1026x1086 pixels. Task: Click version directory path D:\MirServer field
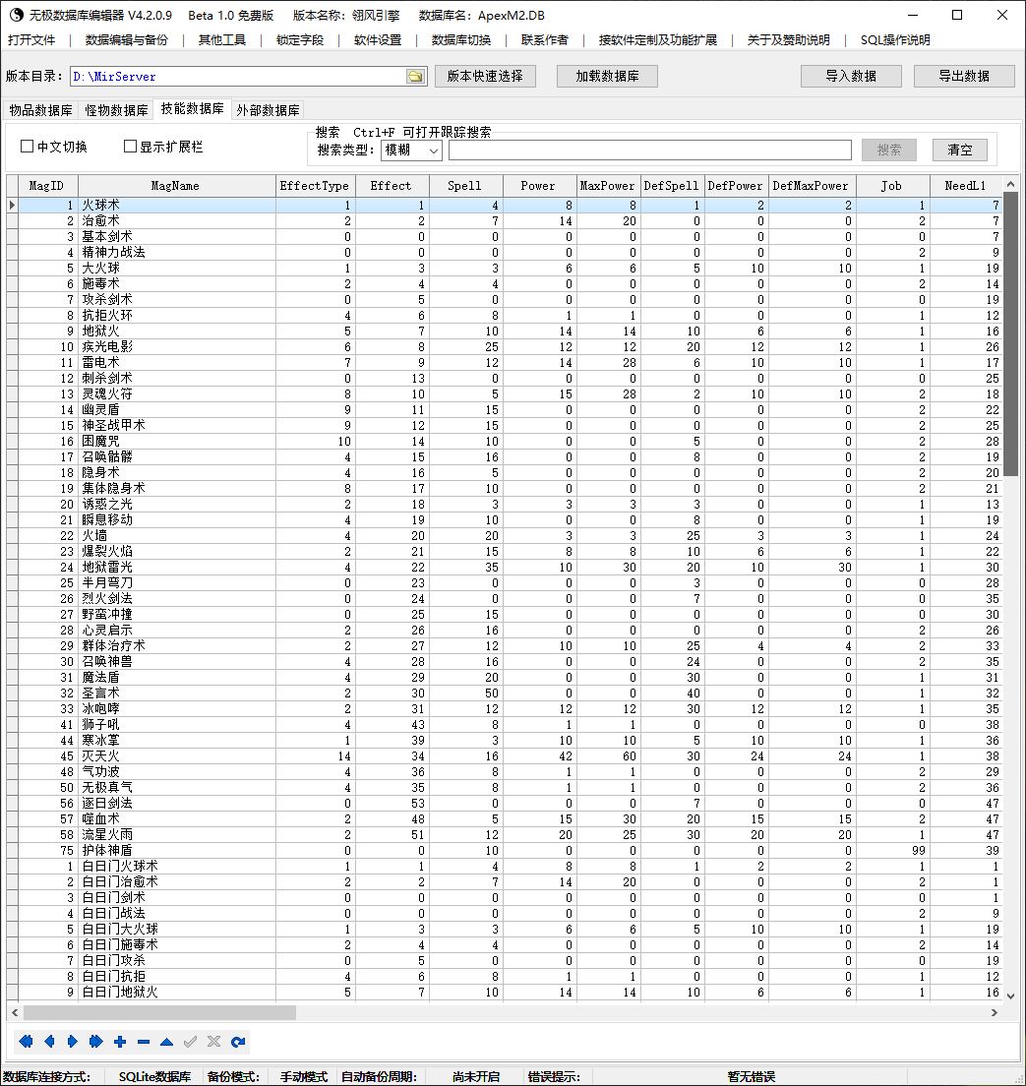click(x=239, y=76)
